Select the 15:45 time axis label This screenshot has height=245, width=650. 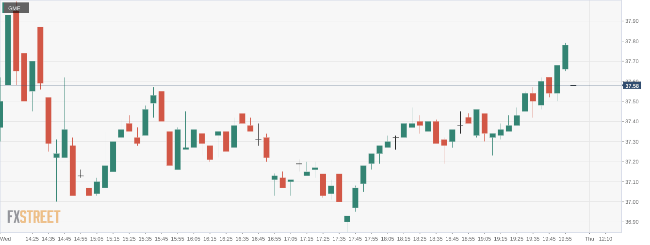pyautogui.click(x=161, y=239)
